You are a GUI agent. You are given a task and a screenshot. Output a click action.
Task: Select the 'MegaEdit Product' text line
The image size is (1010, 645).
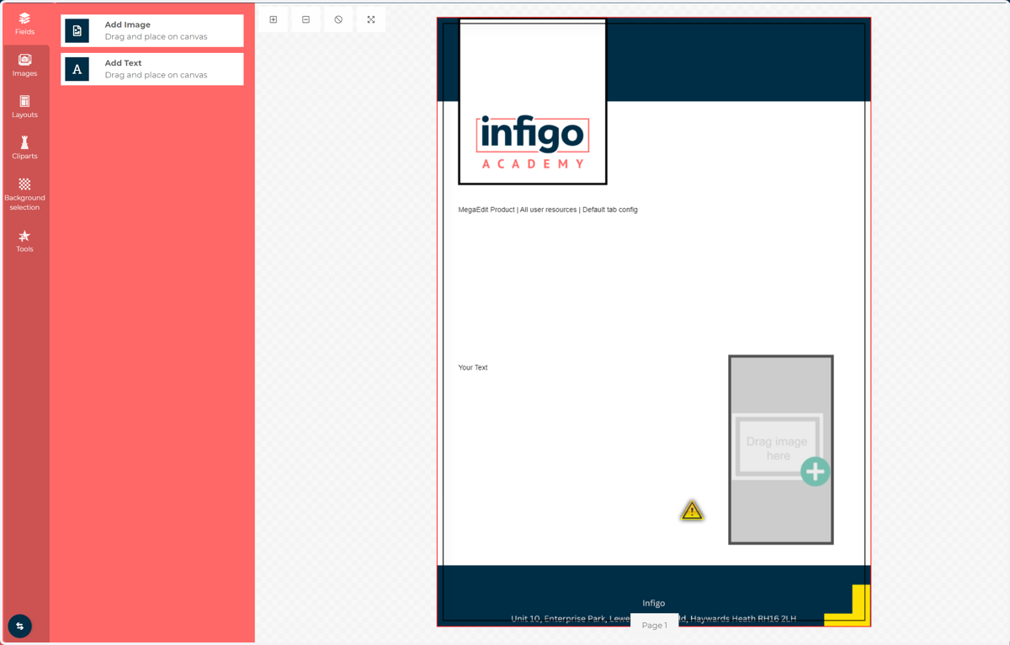[548, 210]
